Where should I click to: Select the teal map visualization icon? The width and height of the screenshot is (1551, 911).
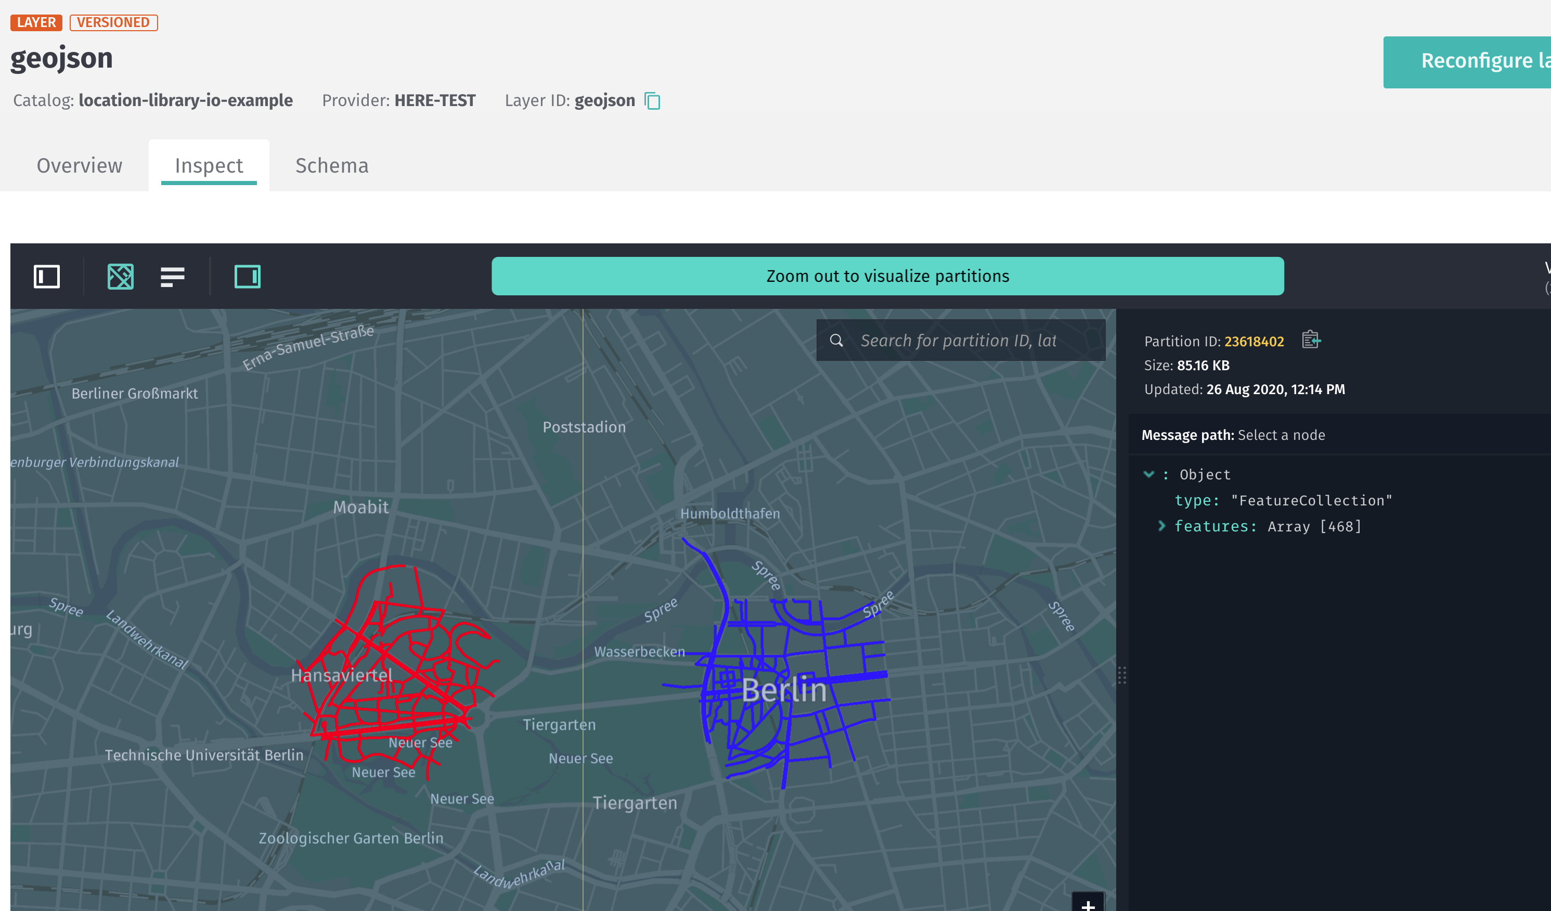(x=121, y=276)
